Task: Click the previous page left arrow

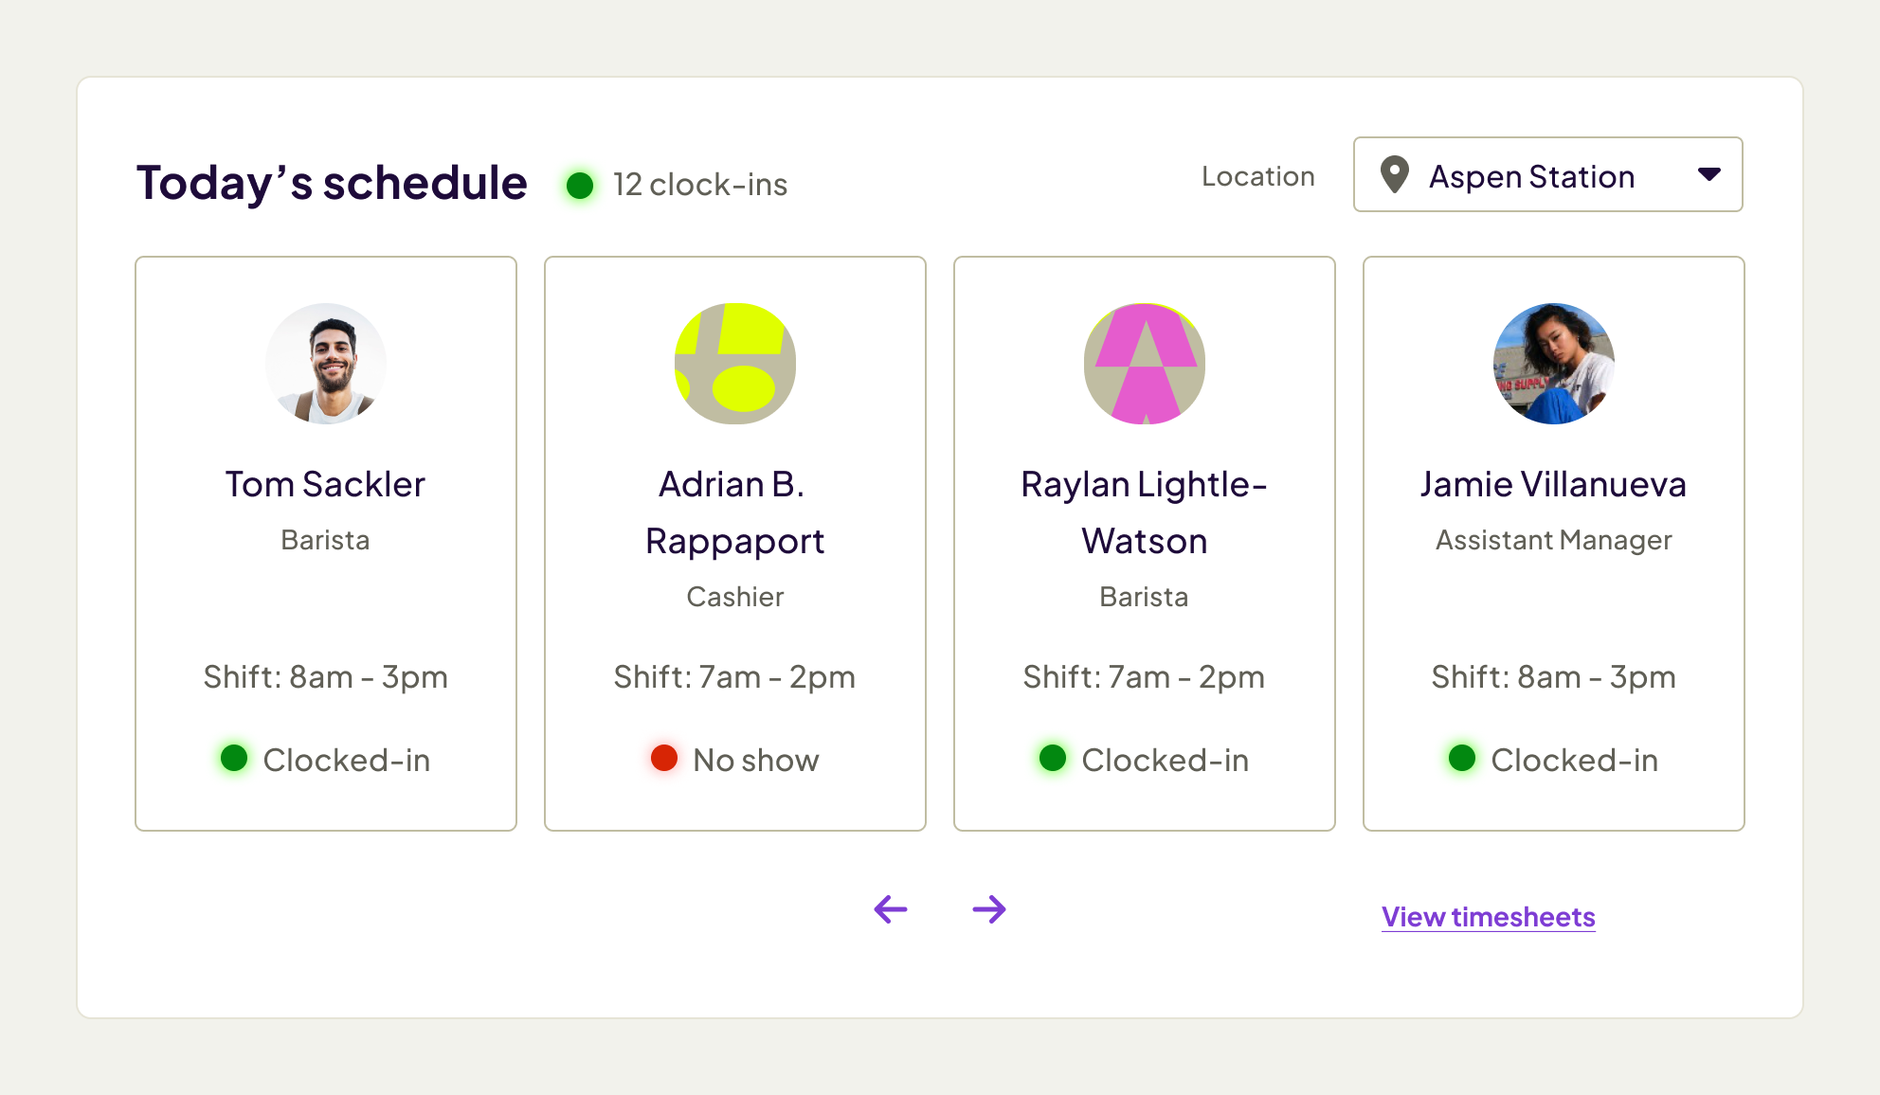Action: pyautogui.click(x=891, y=909)
